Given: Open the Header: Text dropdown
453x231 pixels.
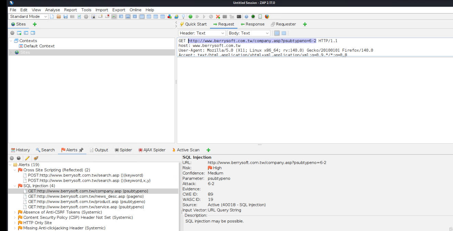Looking at the screenshot, I should point(202,33).
